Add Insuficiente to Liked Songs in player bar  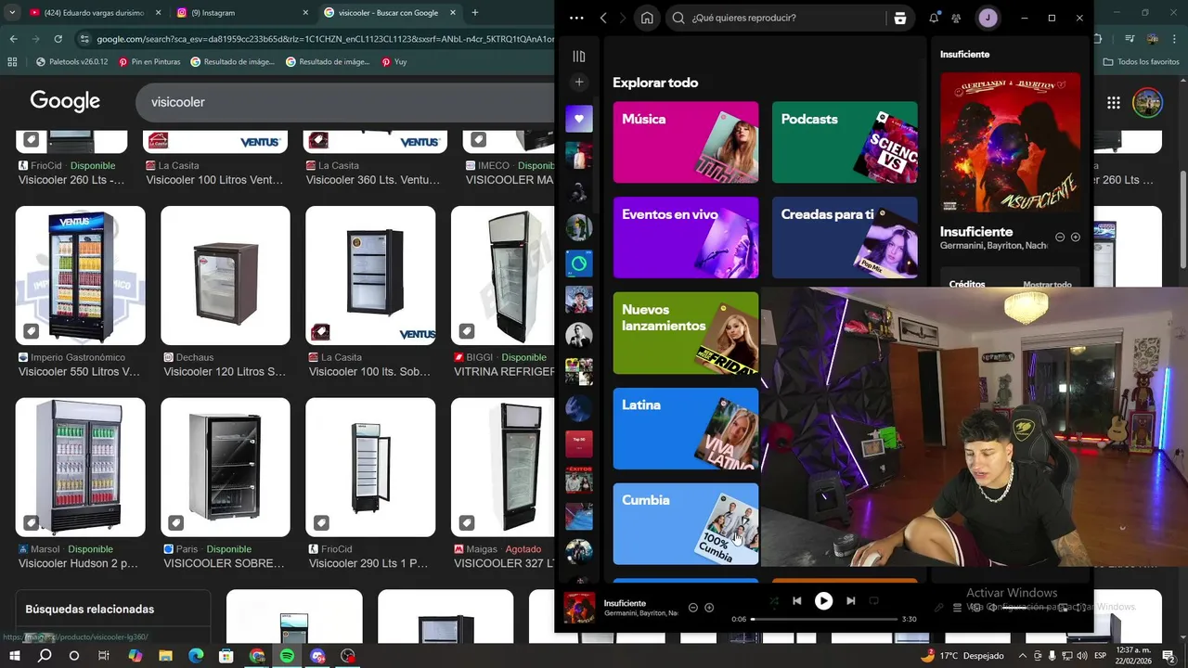[x=709, y=608]
